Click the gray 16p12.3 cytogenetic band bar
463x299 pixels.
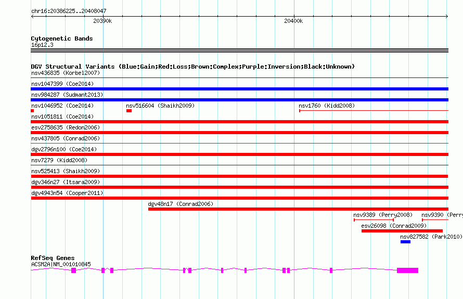[x=239, y=50]
